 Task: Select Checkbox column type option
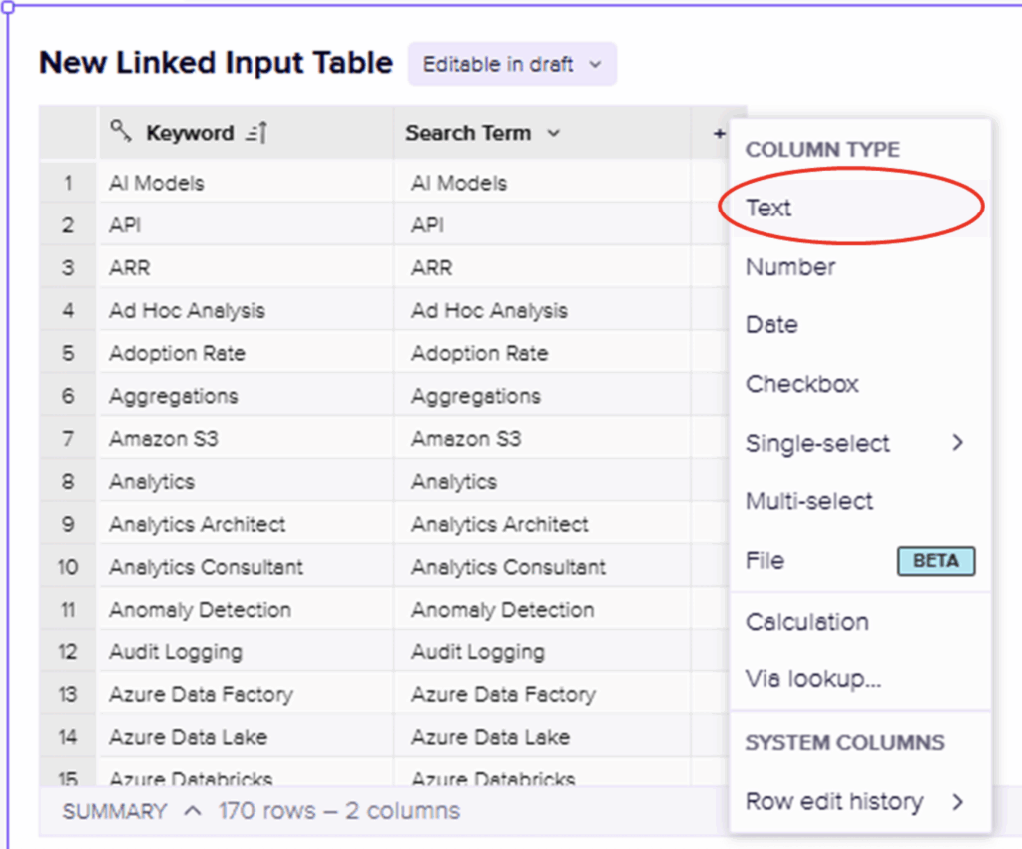point(801,384)
